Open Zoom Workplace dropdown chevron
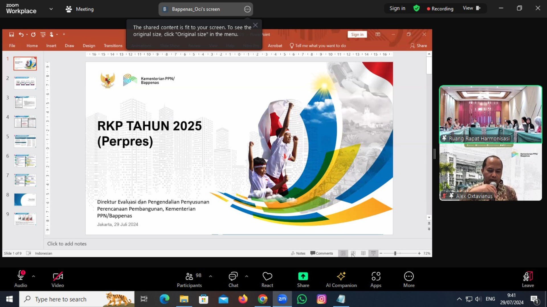 coord(51,9)
